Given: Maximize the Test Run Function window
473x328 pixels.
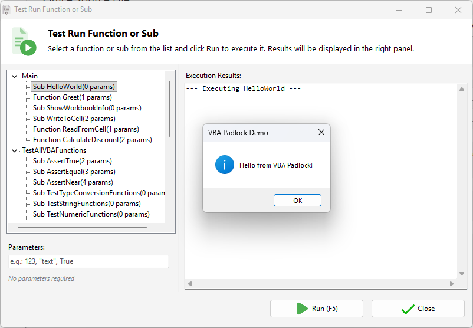Looking at the screenshot, I should point(428,10).
